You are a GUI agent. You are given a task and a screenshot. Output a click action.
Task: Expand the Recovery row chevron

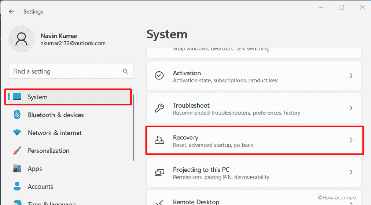point(351,140)
